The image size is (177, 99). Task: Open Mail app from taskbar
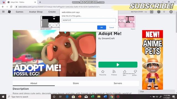point(86,97)
